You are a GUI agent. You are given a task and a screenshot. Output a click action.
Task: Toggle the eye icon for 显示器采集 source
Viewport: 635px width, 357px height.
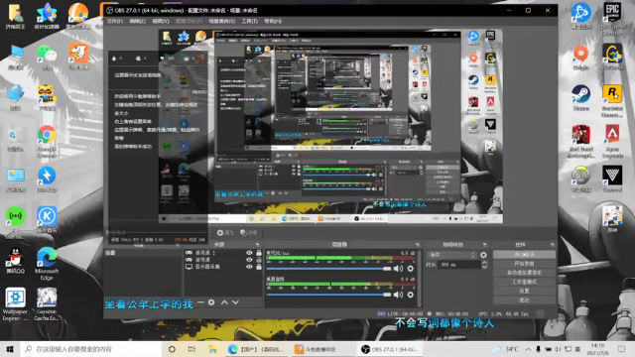coord(249,267)
